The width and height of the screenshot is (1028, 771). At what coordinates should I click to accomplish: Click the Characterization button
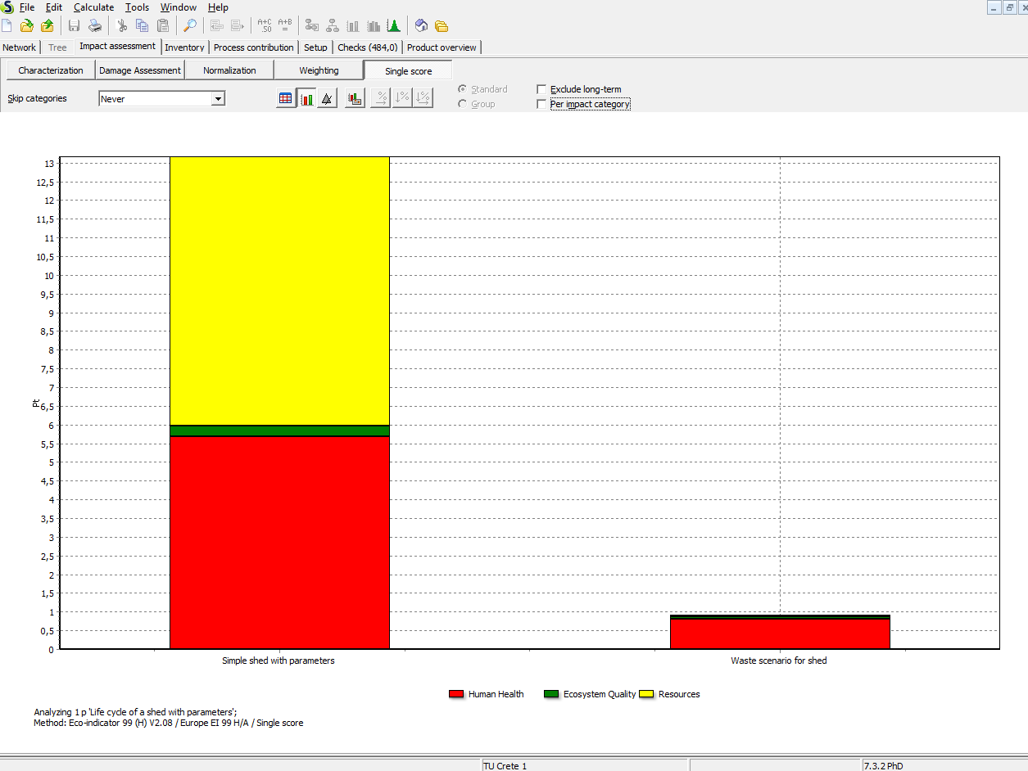tap(51, 70)
